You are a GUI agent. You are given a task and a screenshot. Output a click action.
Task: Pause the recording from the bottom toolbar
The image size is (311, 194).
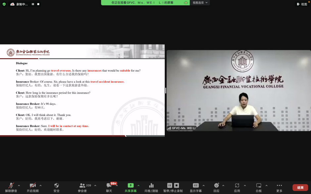pyautogui.click(x=169, y=185)
